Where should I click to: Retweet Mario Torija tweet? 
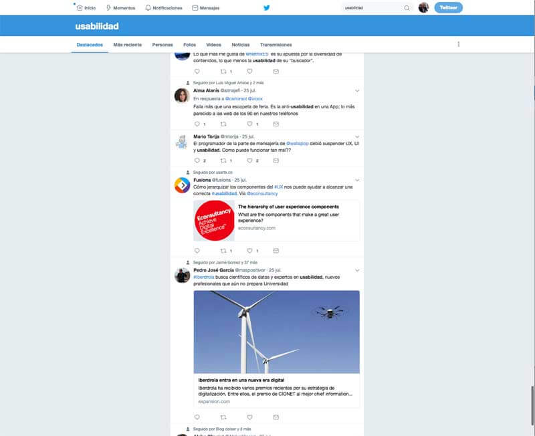tap(223, 160)
